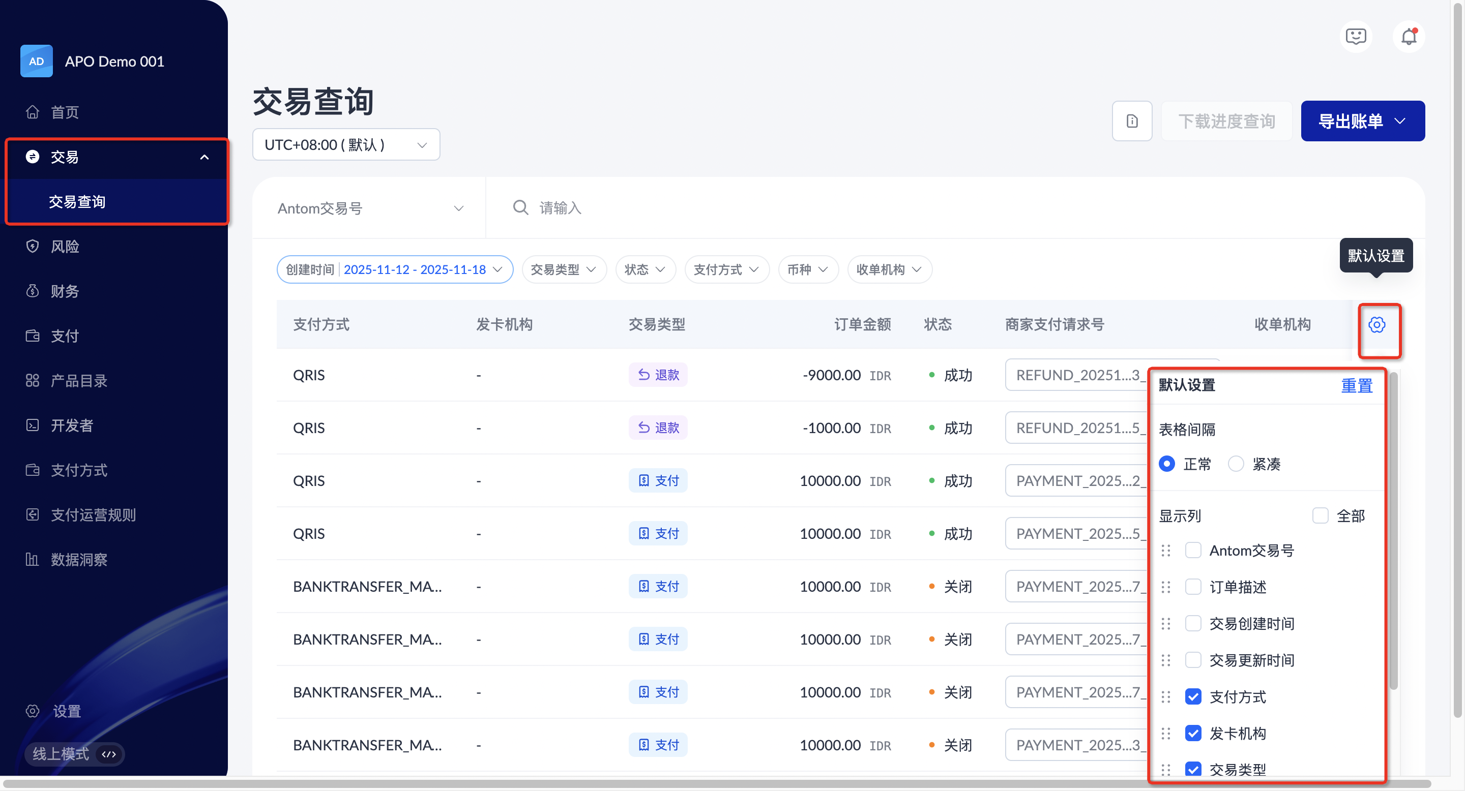This screenshot has height=791, width=1465.
Task: Open the UTC+08:00 timezone dropdown
Action: coord(346,145)
